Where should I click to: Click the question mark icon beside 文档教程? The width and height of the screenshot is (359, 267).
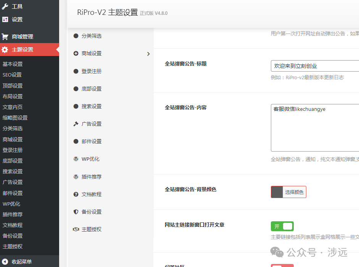coord(76,194)
